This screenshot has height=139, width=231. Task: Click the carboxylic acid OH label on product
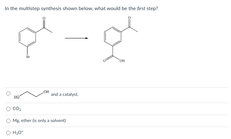pyautogui.click(x=122, y=61)
